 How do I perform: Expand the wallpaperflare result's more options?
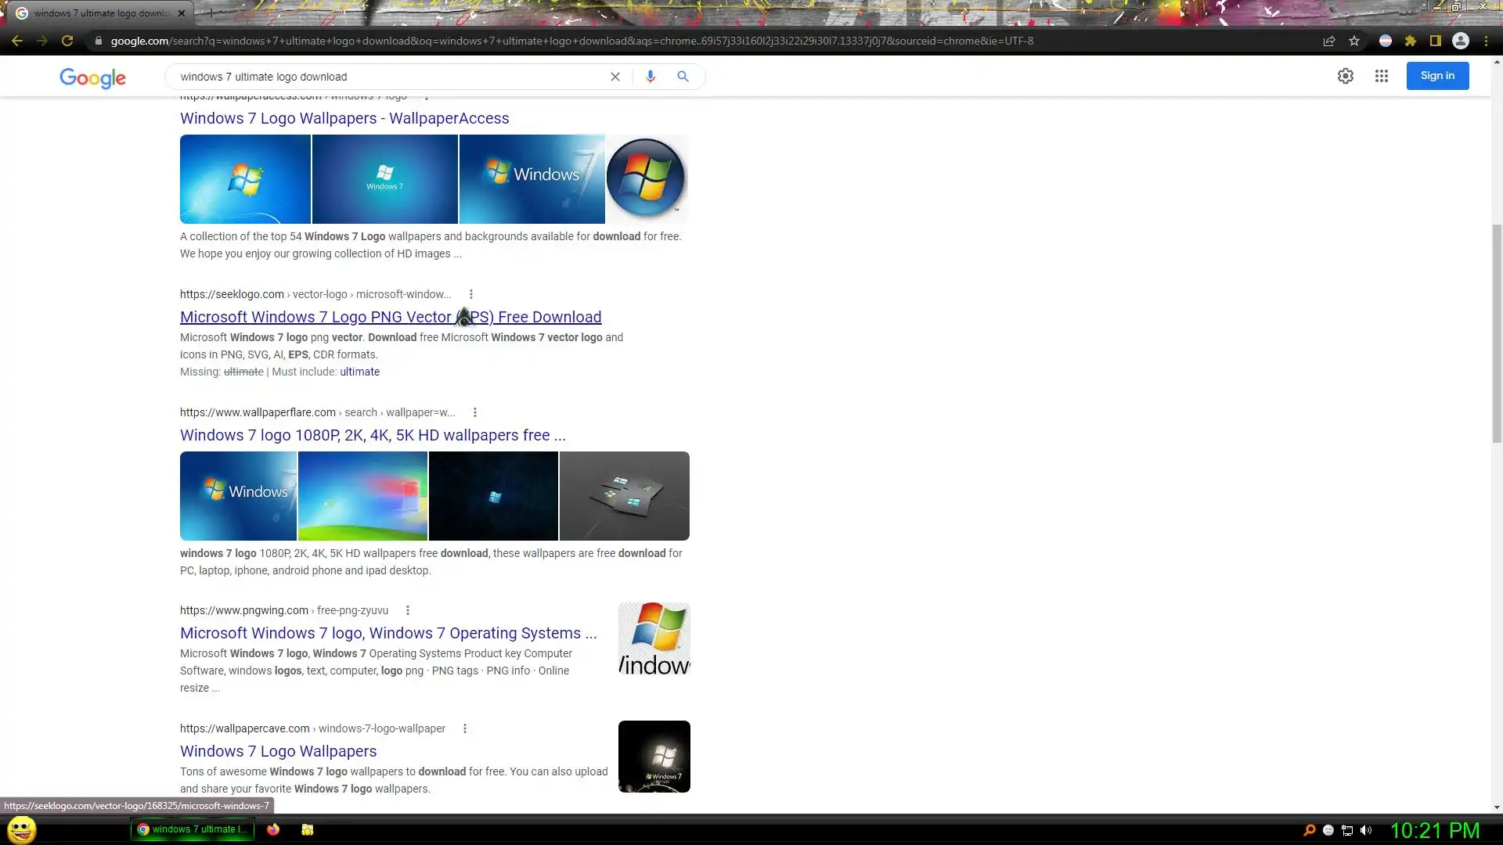pos(475,412)
